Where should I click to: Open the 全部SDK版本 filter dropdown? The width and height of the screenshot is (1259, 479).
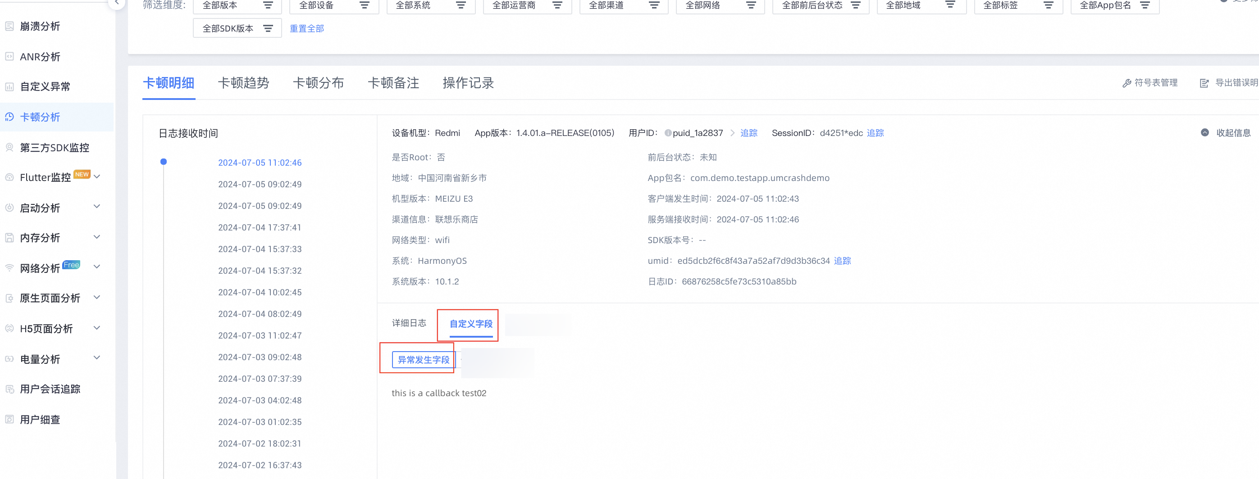click(237, 28)
